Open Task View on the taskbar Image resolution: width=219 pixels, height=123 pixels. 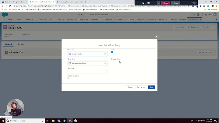point(47,121)
